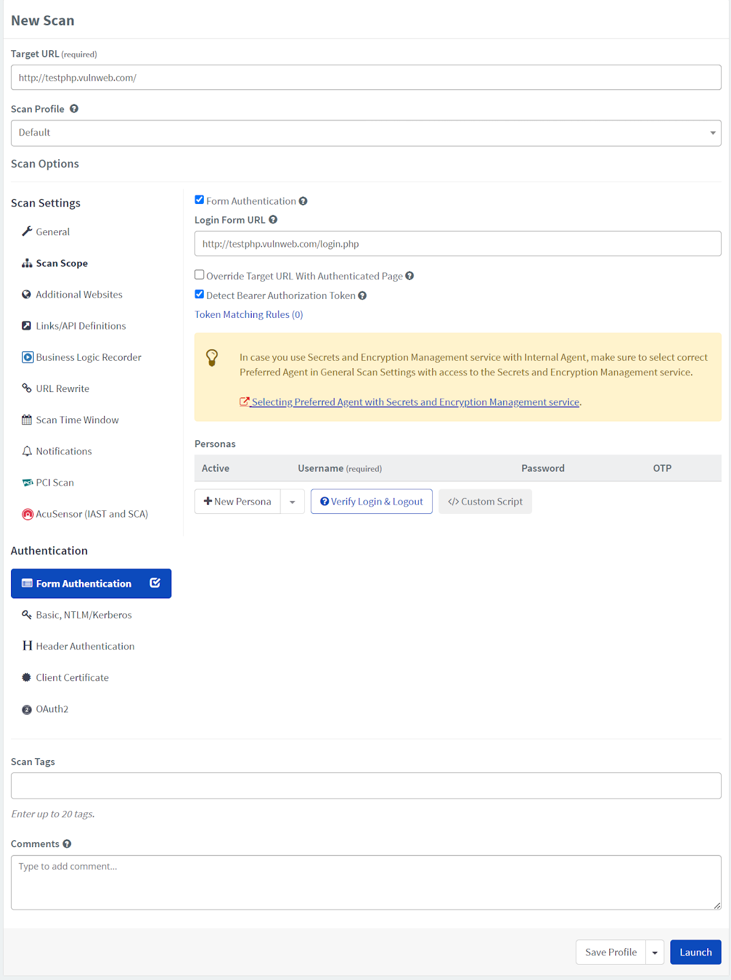Click the Scan Scope sitemap icon
Image resolution: width=731 pixels, height=980 pixels.
tap(27, 263)
